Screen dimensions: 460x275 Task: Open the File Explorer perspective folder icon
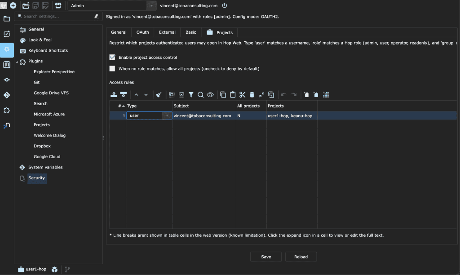tap(7, 19)
